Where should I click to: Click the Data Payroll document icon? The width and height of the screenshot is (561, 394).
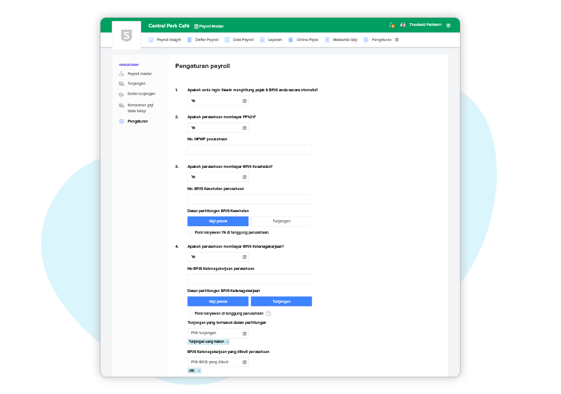tap(227, 40)
